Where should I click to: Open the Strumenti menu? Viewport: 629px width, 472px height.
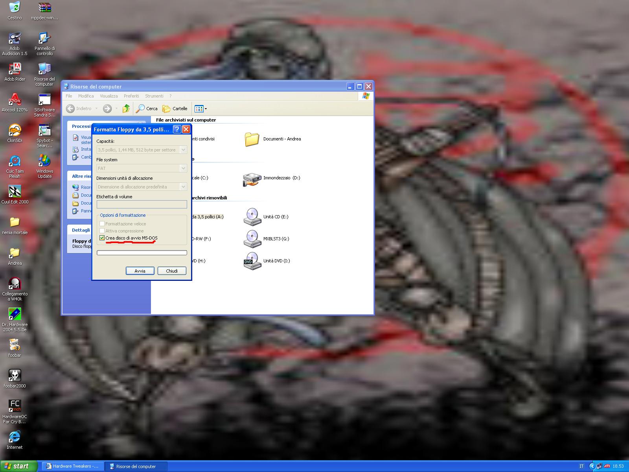(154, 96)
